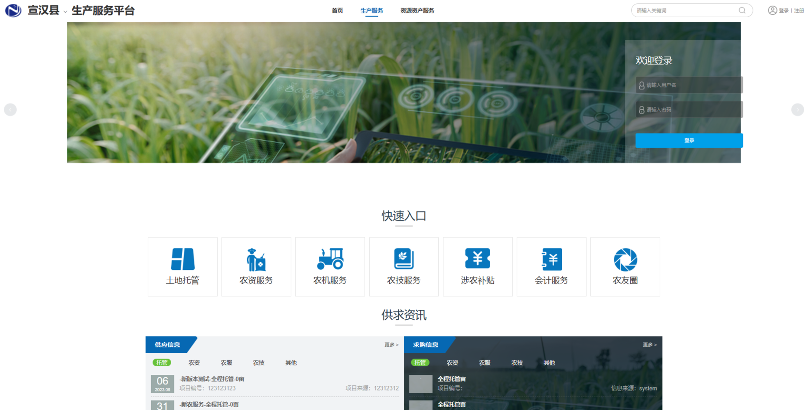Select the 农机服务 tractor icon
Screen dimensions: 808x410
[330, 259]
